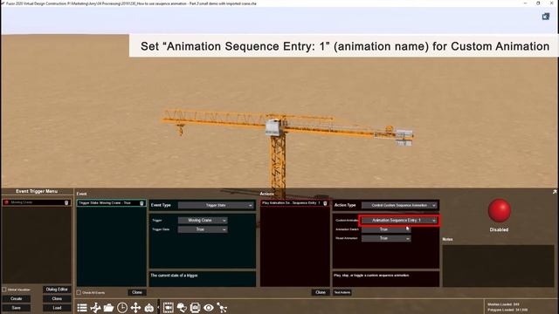Select the Moving Crane trigger entry
559x314 pixels.
[36, 202]
